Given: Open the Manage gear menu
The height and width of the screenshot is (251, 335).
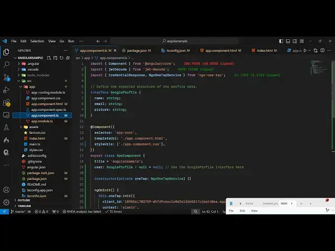Looking at the screenshot, I should [x=6, y=202].
